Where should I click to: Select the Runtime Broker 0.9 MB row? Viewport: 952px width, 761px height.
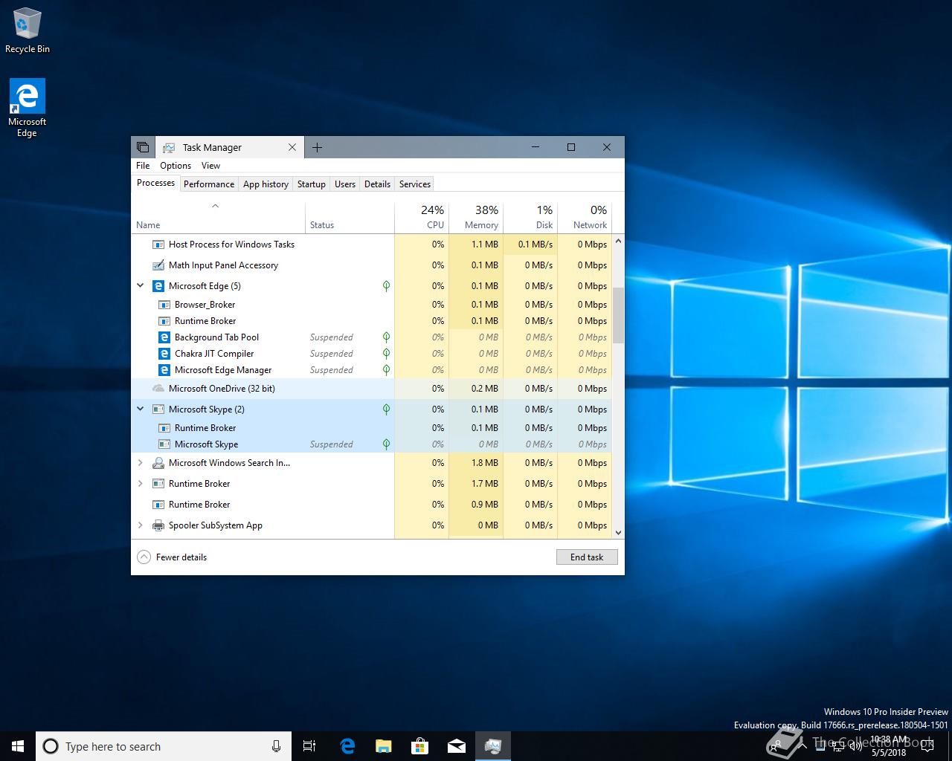tap(371, 505)
